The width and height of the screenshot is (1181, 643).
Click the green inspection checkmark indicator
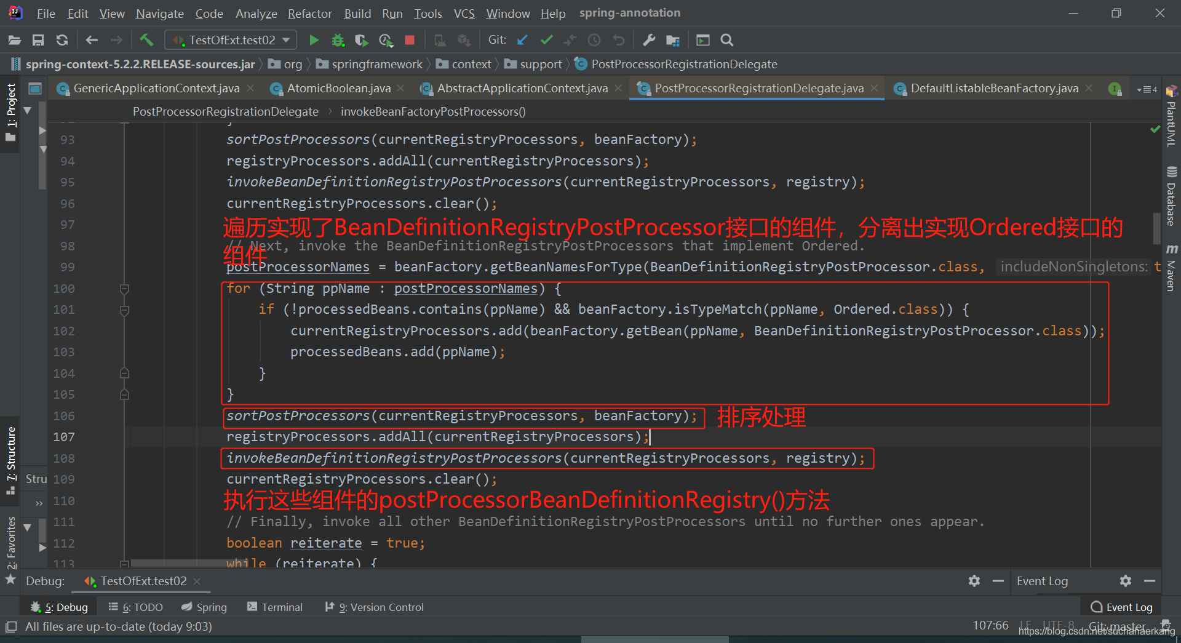(1155, 129)
